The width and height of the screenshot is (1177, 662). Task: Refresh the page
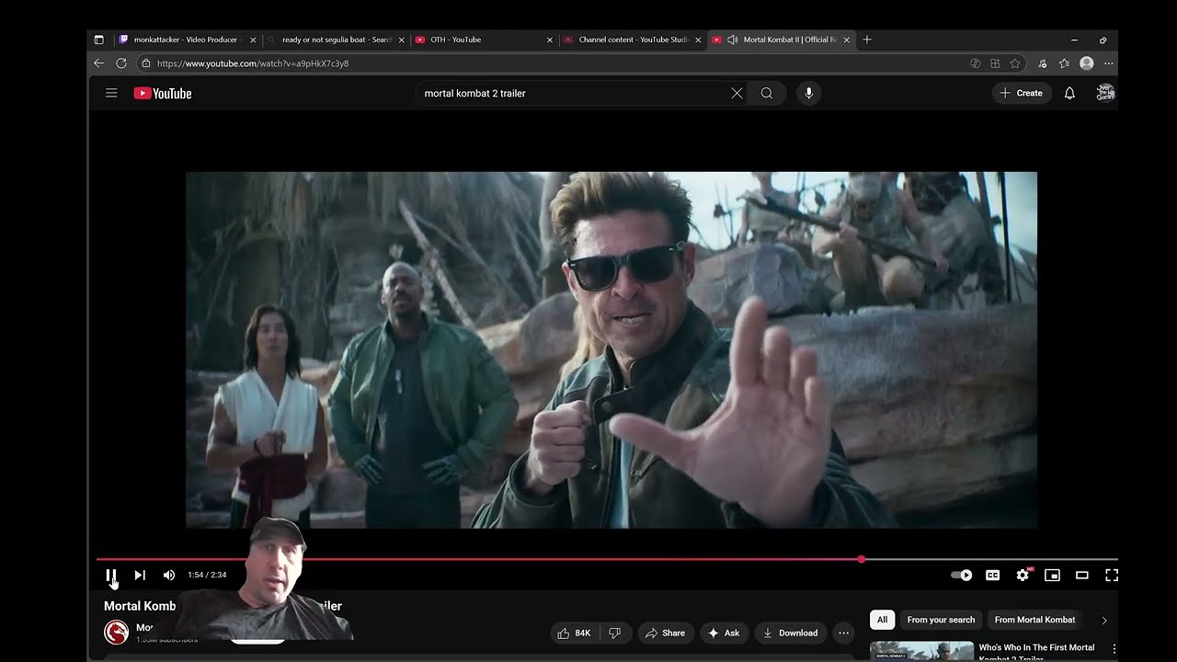[121, 63]
